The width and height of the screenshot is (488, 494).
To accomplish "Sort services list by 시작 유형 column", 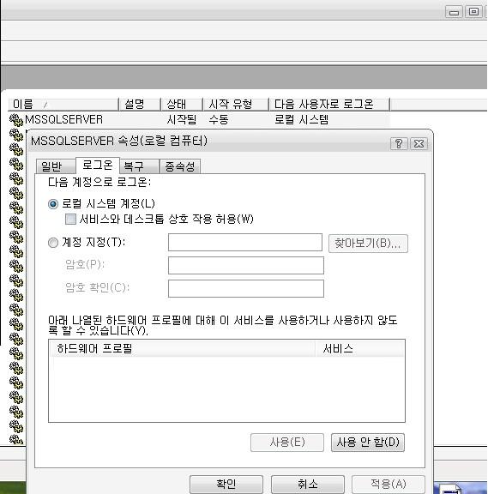I will [x=236, y=105].
